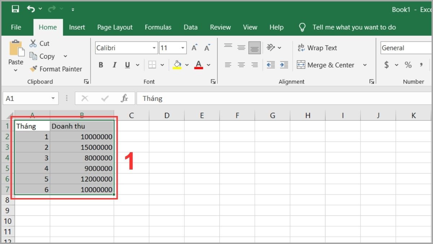Click the Insert Function fx icon

124,98
